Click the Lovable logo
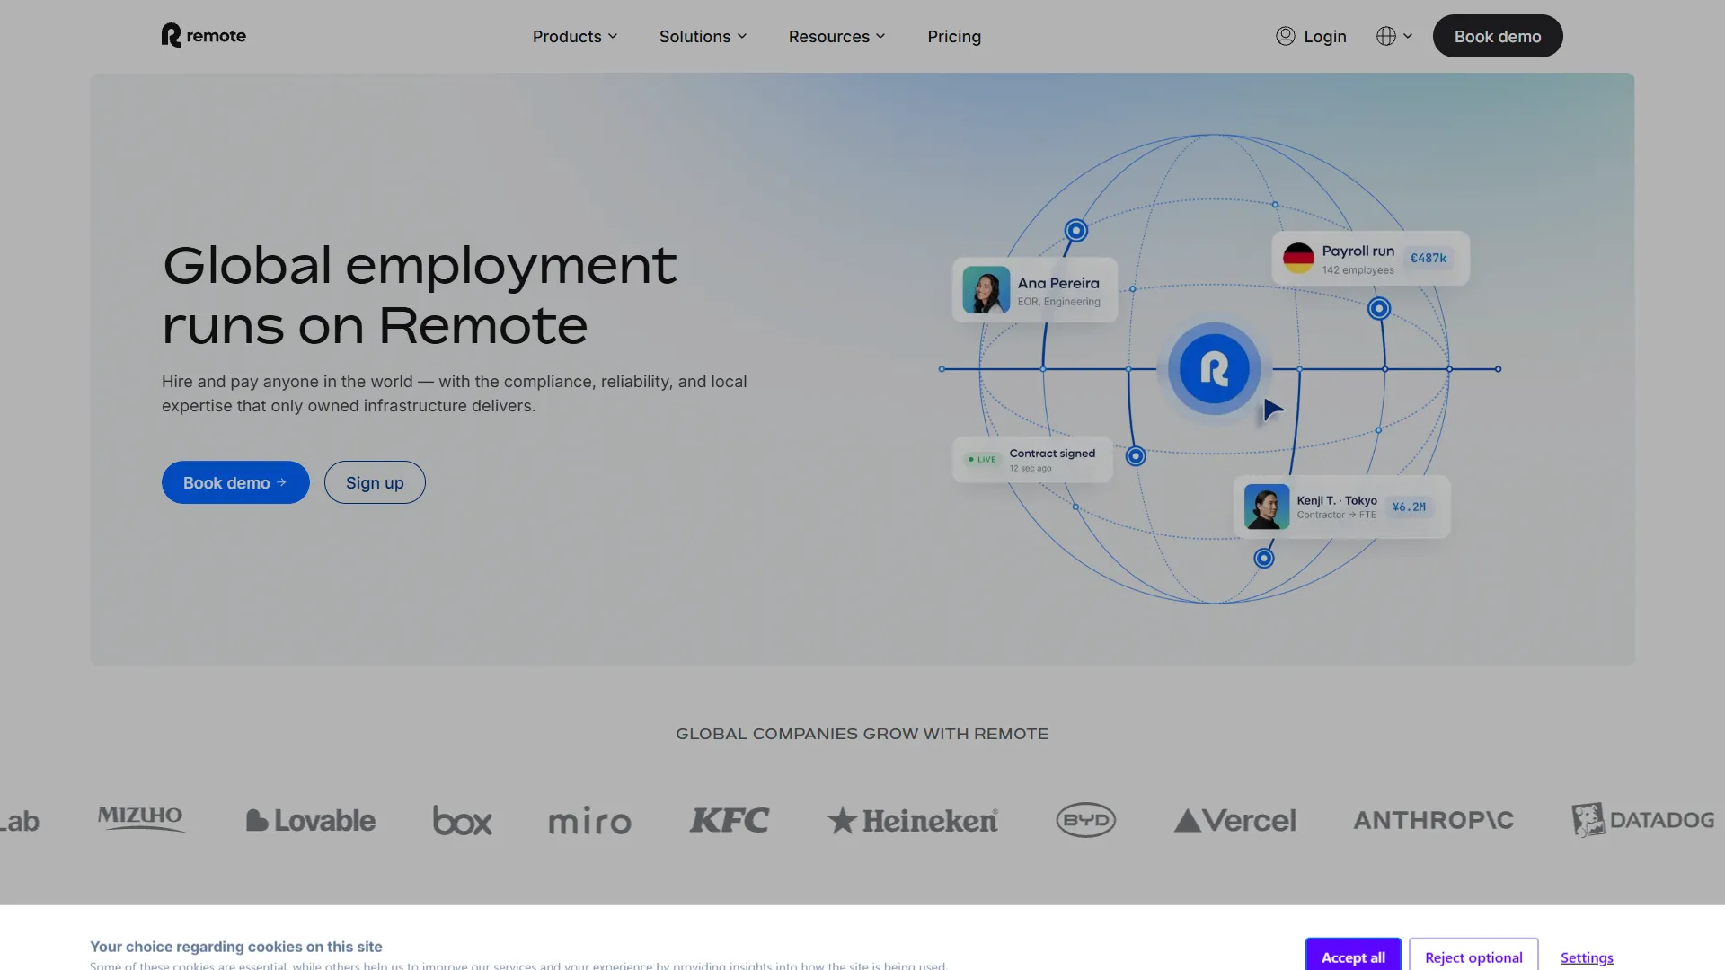The width and height of the screenshot is (1725, 970). point(311,820)
